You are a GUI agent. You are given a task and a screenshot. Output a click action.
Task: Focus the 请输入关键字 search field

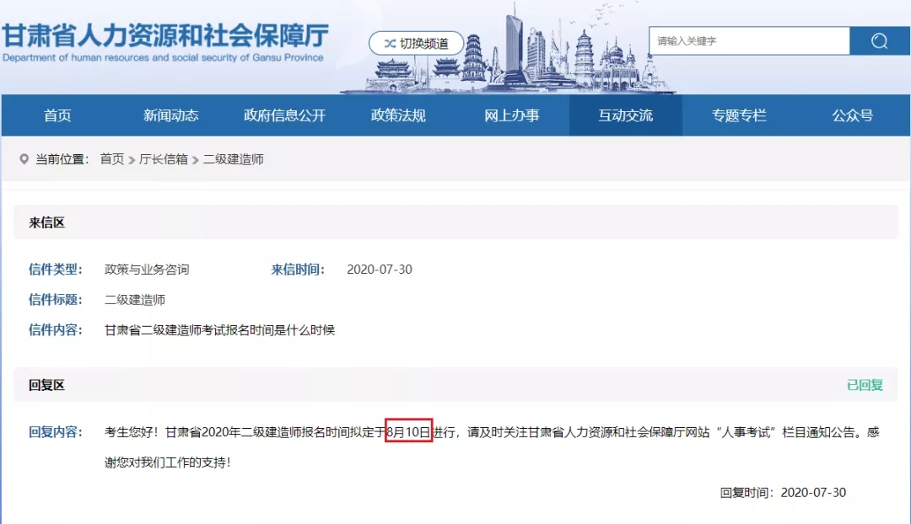[x=750, y=41]
